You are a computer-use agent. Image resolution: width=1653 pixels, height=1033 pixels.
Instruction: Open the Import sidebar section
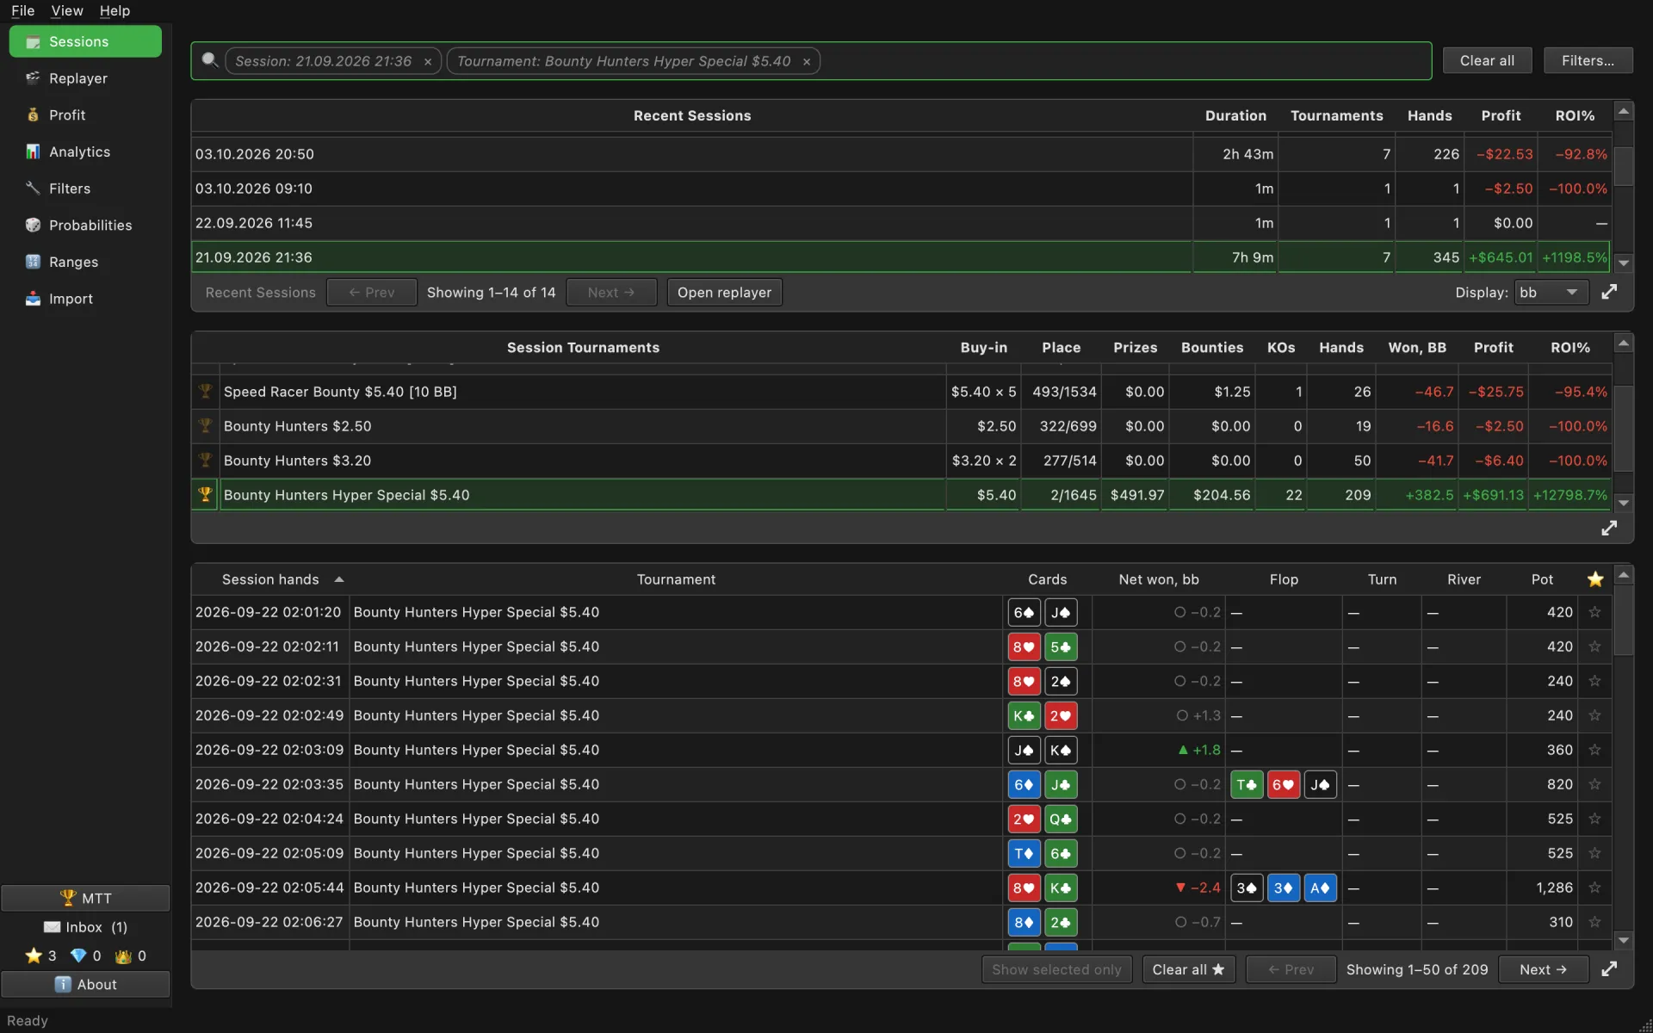(84, 299)
